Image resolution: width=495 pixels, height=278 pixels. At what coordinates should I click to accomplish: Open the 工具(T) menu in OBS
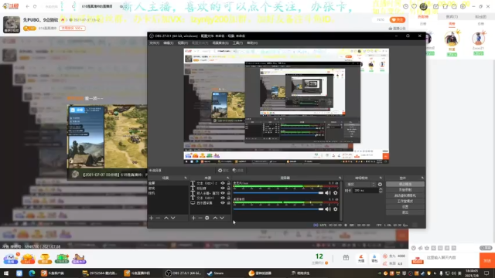(237, 43)
